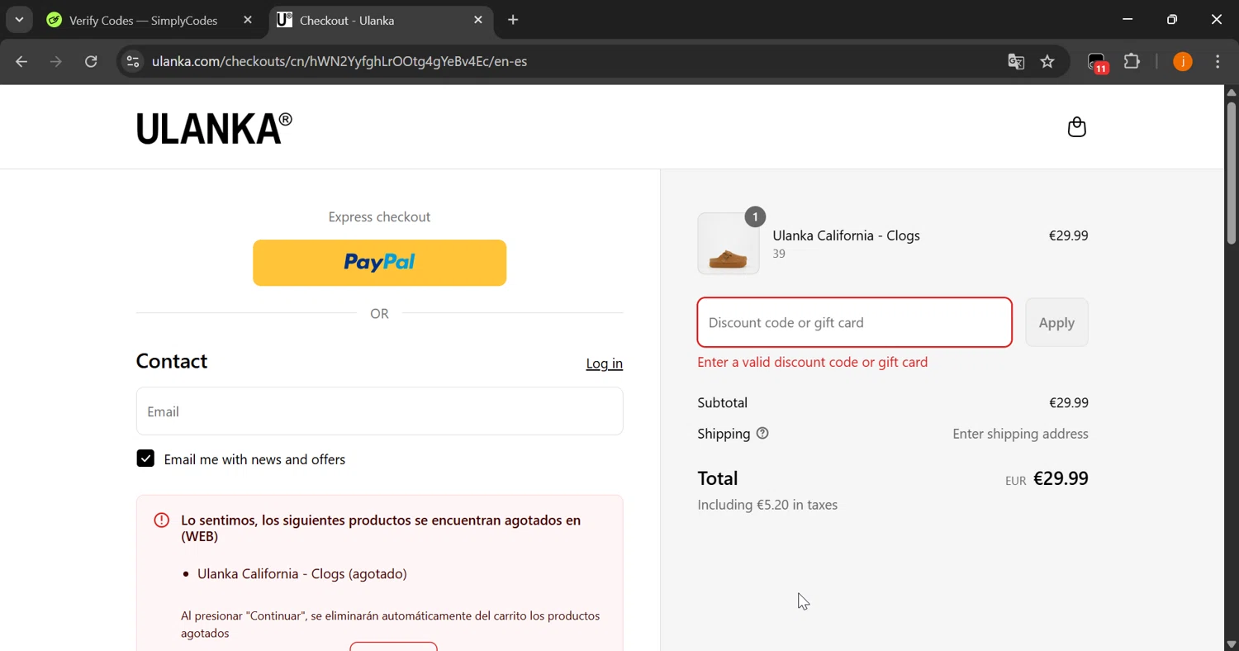Image resolution: width=1239 pixels, height=651 pixels.
Task: Go forward with the forward arrow
Action: pos(56,62)
